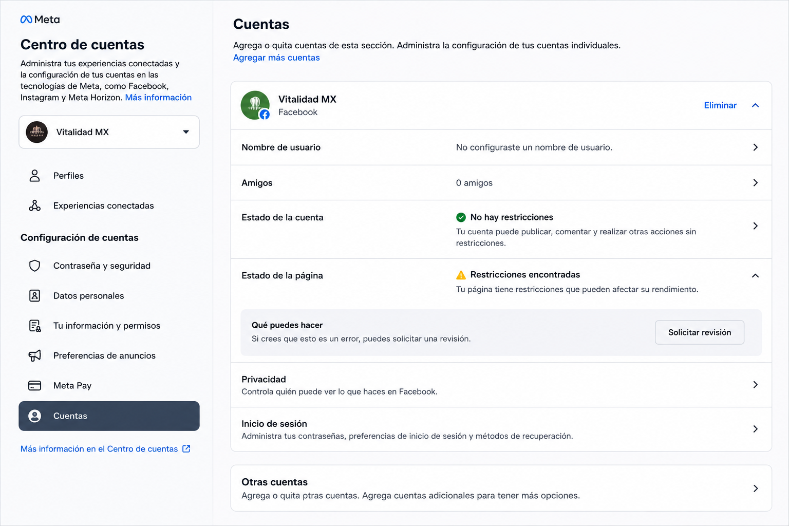The image size is (789, 526).
Task: Open Más información en el Centro de cuentas
Action: click(105, 449)
